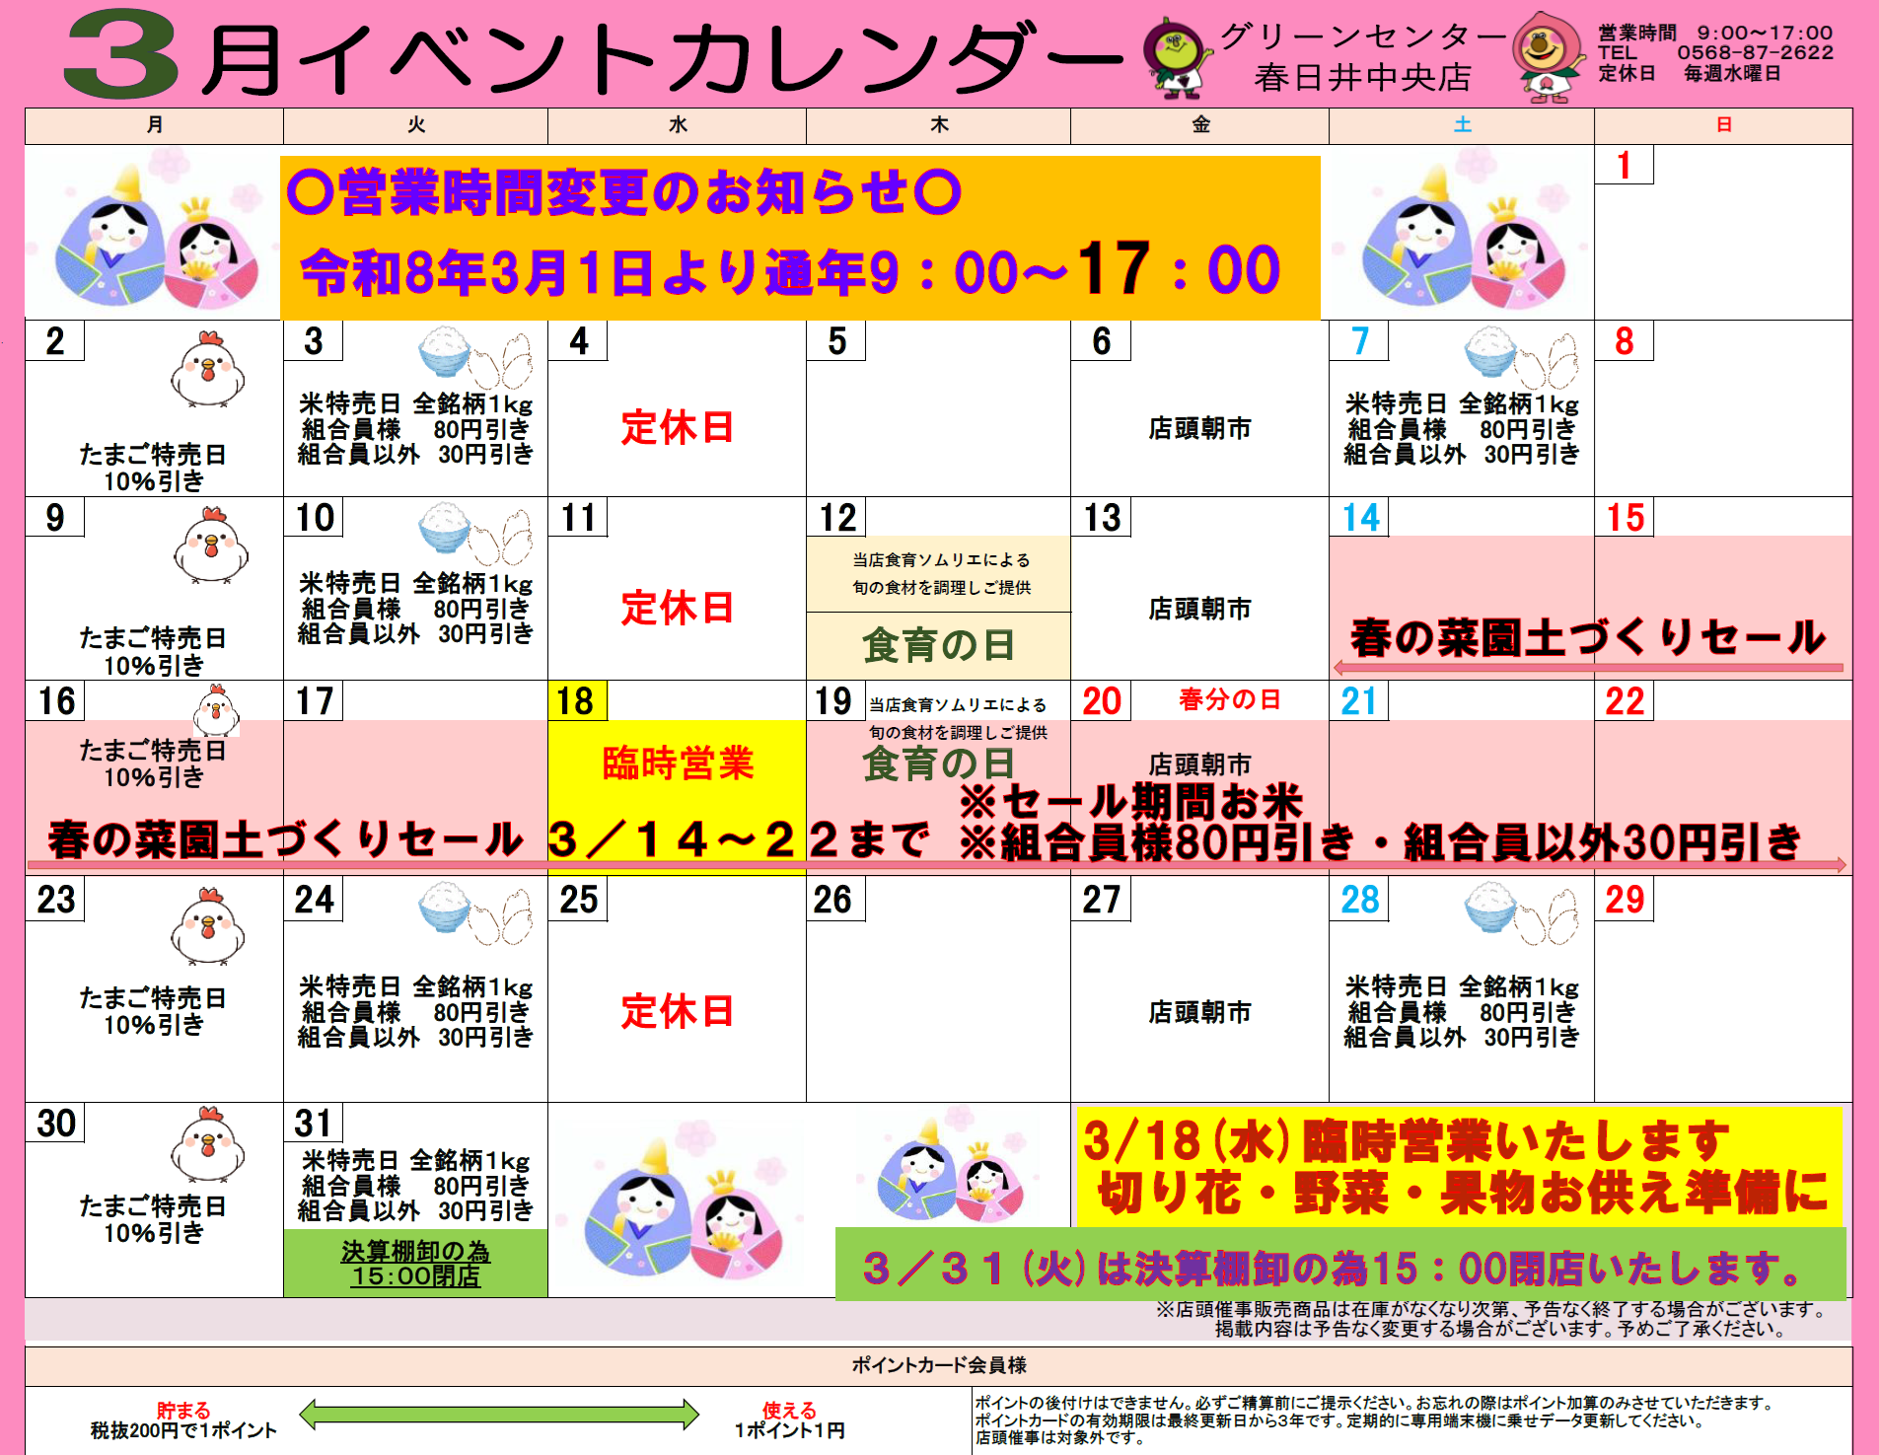Select the hina dolls illustration in the top-left cell
This screenshot has height=1455, width=1879.
point(156,239)
